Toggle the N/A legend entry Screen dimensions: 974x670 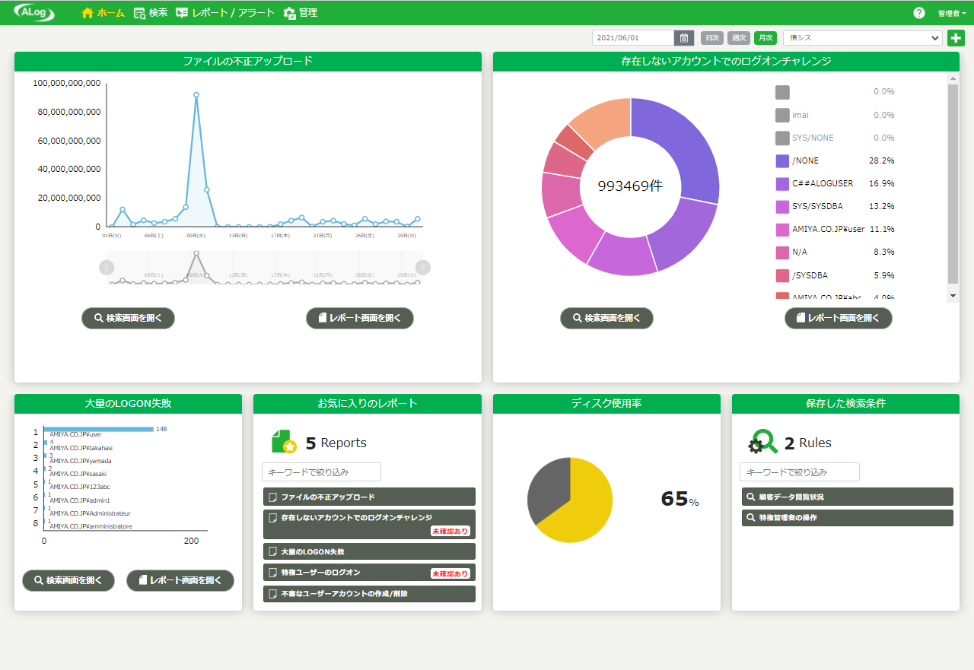point(835,252)
